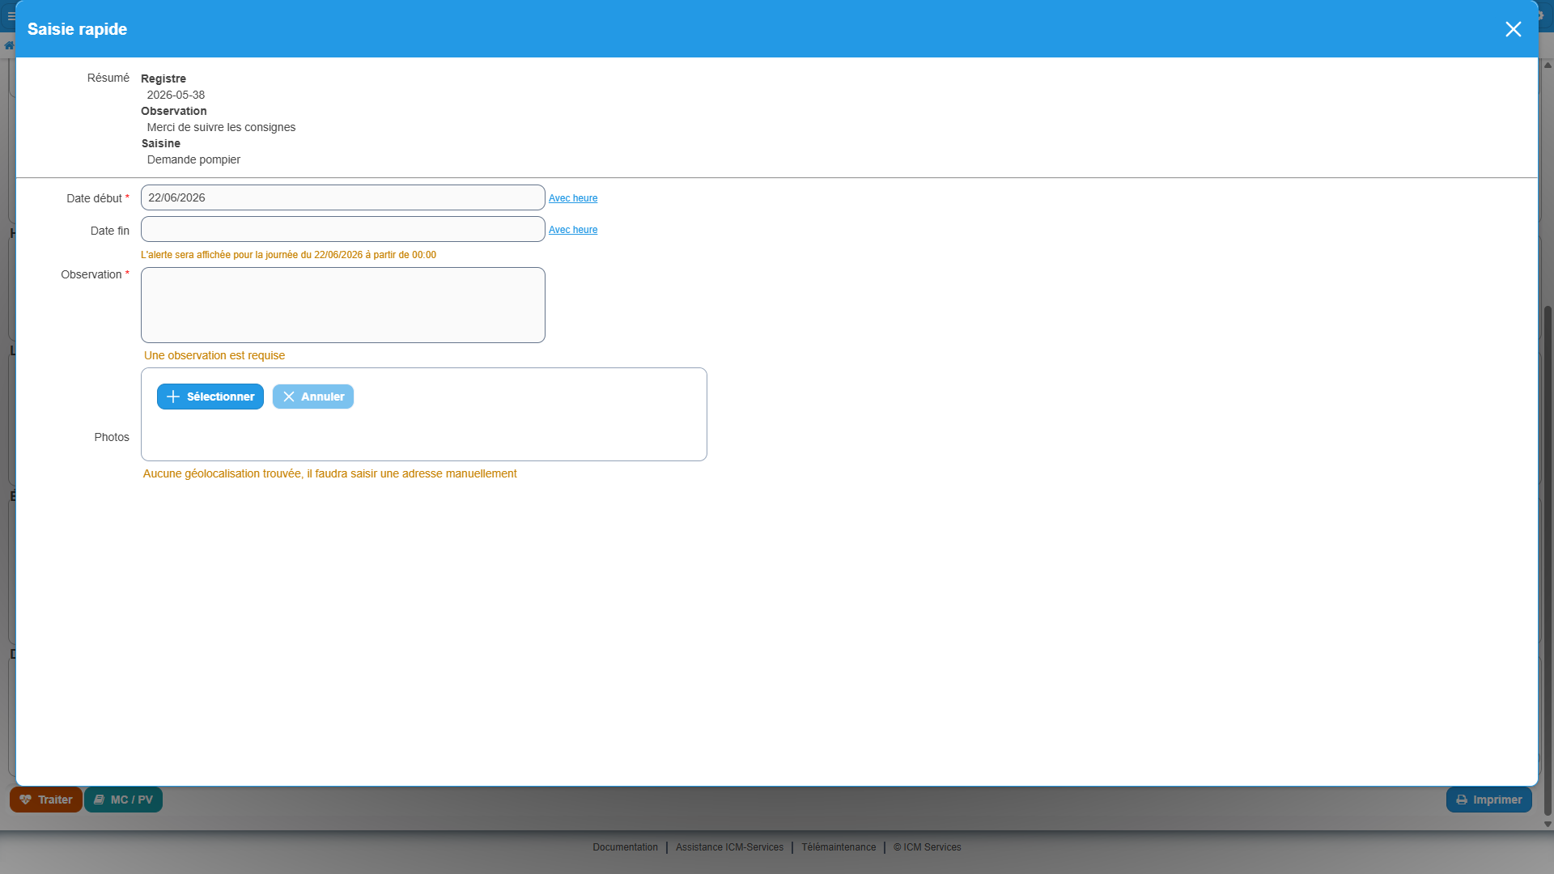Close the Saisie rapide dialog
This screenshot has height=874, width=1554.
1513,29
